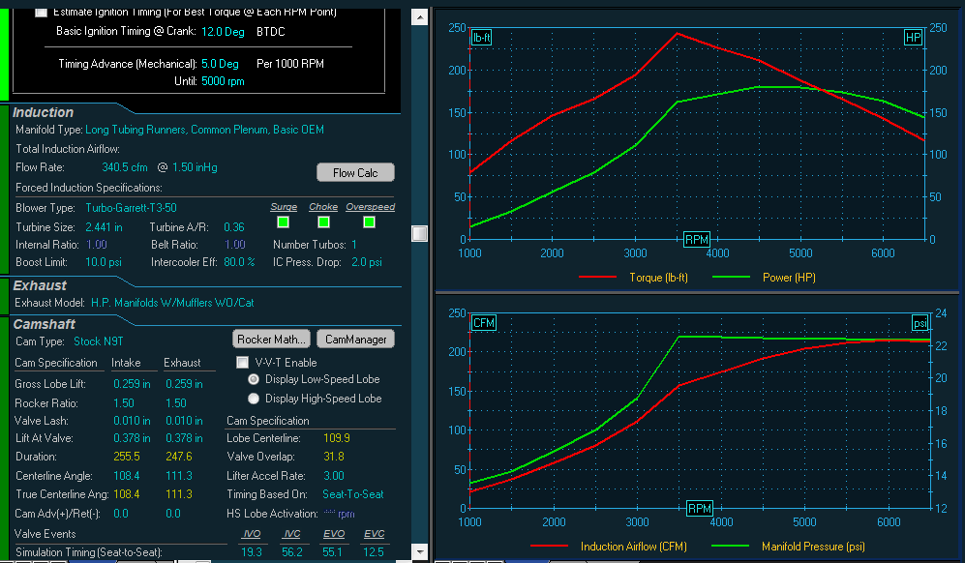Select Display High-Speed Lobe radio button
The width and height of the screenshot is (965, 563).
[253, 397]
